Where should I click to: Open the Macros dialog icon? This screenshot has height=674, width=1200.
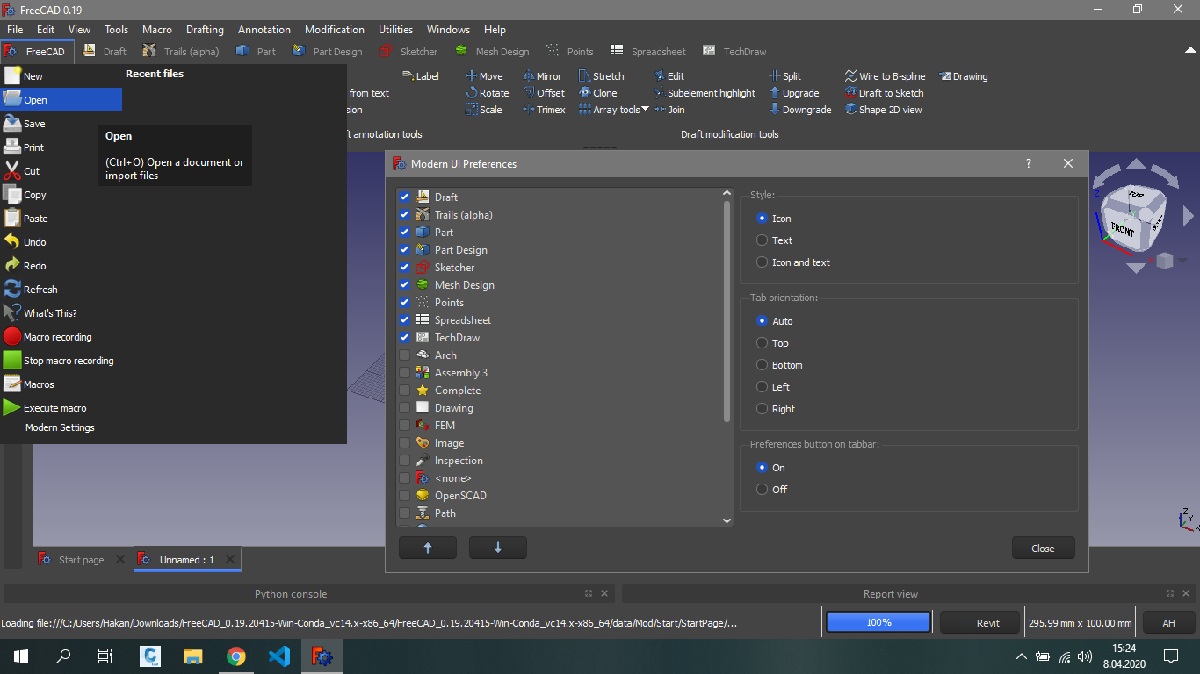pos(11,384)
